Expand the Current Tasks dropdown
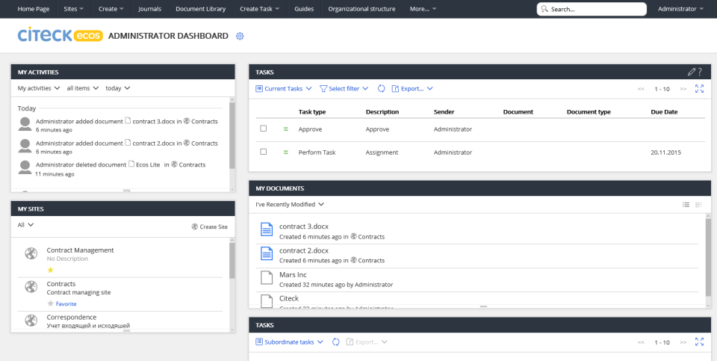Viewport: 717px width, 361px height. [x=284, y=88]
